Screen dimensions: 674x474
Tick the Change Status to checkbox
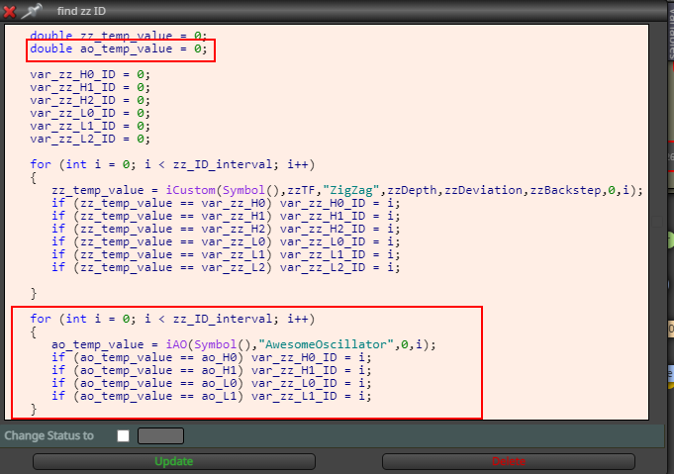pyautogui.click(x=124, y=435)
